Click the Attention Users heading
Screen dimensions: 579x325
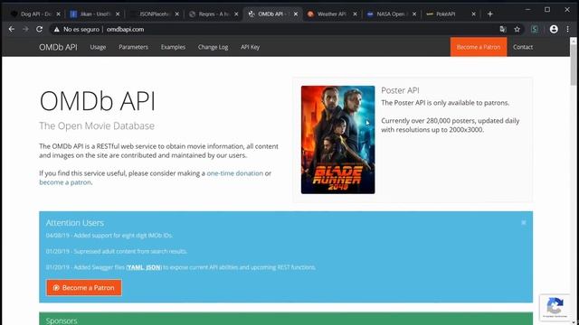click(74, 223)
